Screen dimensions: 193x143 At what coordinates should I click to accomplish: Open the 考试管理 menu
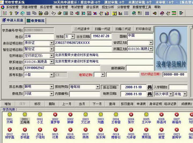click(77, 7)
